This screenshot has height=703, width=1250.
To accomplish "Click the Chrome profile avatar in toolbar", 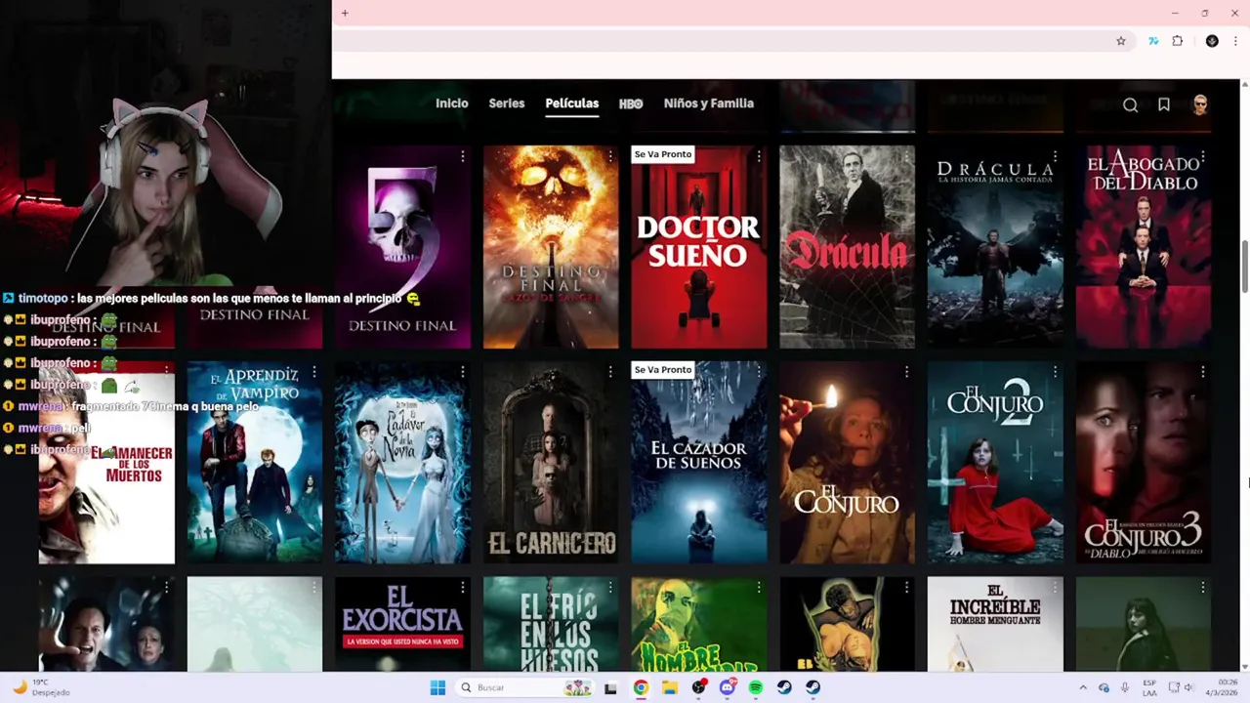I will 1212,41.
